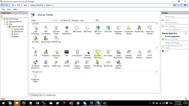Image resolution: width=189 pixels, height=106 pixels.
Task: Open .NET Error Pages feature
Action: [56, 30]
